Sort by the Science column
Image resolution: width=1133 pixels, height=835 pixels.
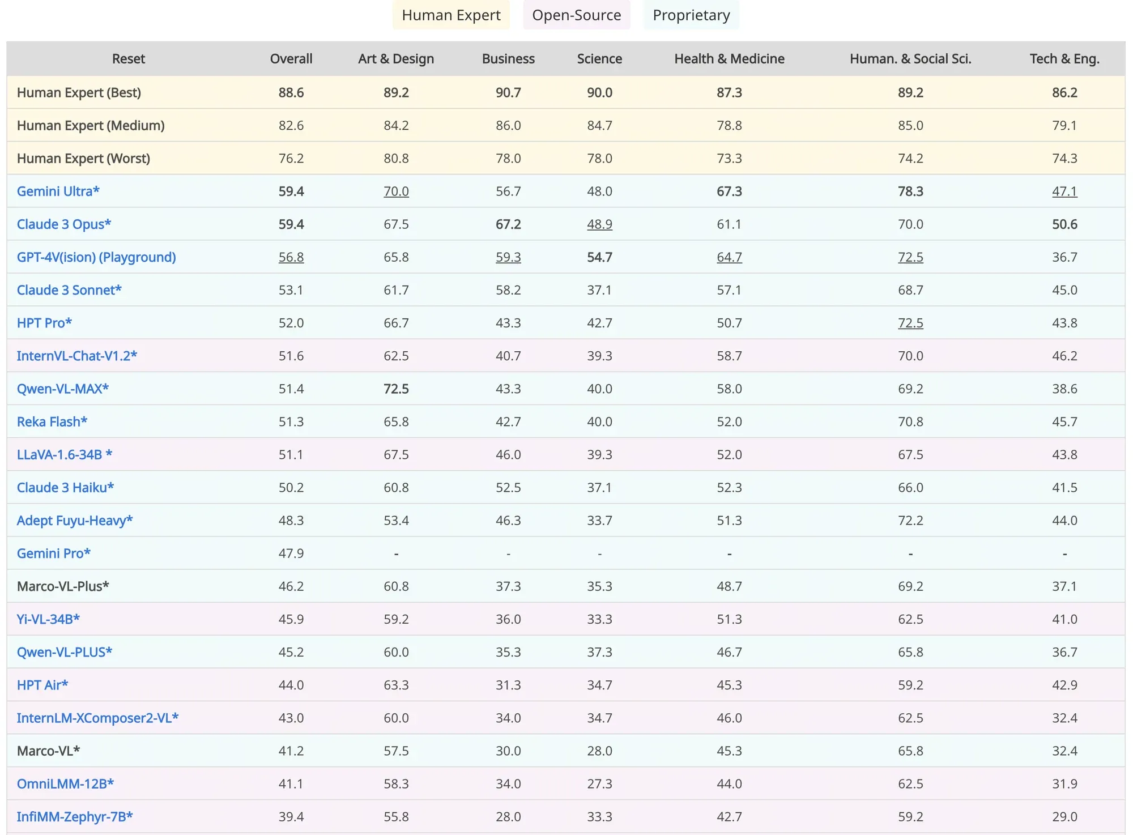pos(599,59)
